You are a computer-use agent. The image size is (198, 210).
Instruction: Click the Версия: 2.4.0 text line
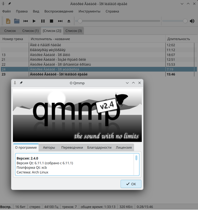(28, 158)
